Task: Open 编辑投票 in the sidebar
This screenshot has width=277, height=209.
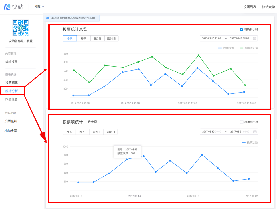Action: tap(11, 62)
